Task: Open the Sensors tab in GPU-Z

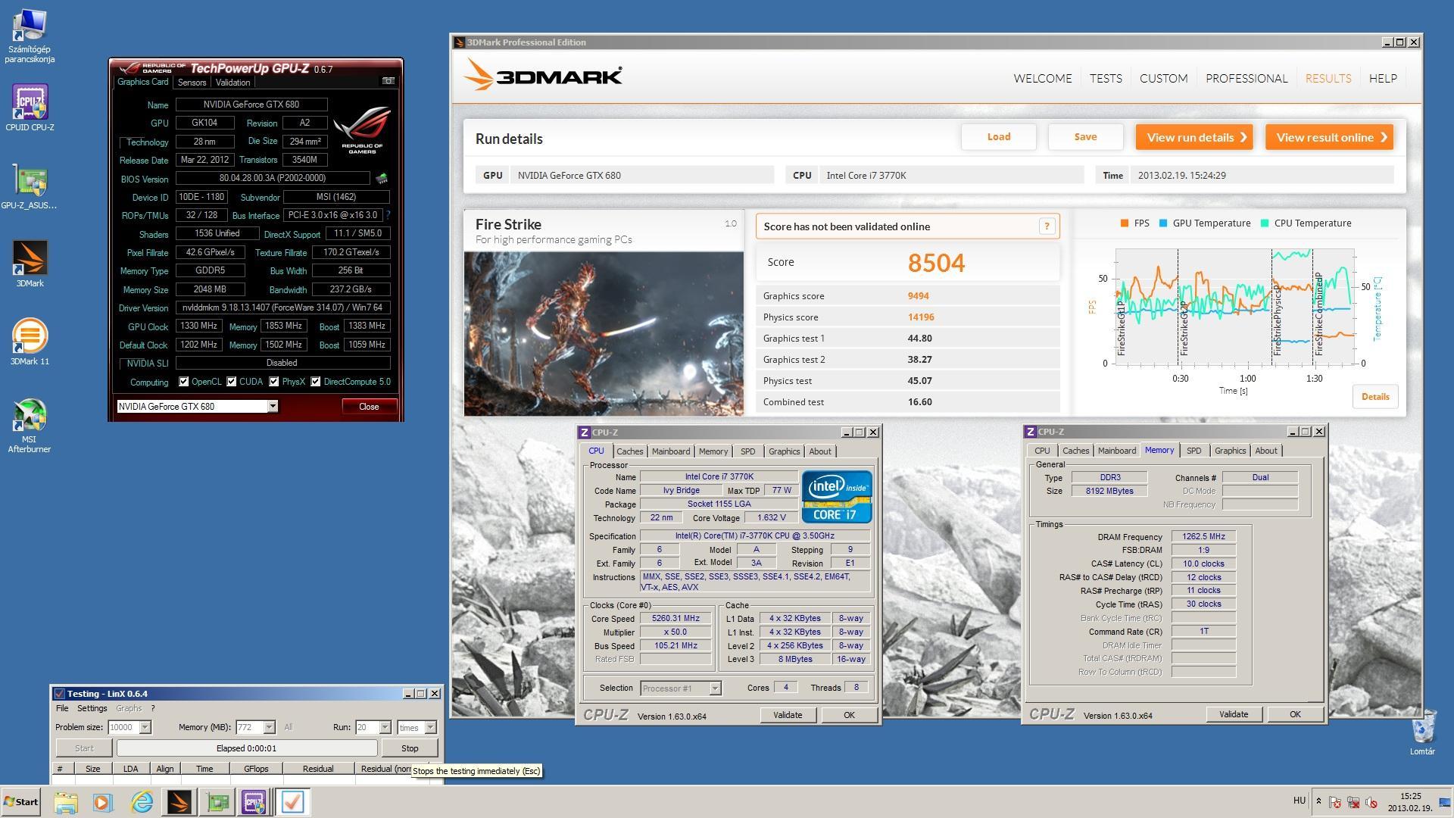Action: [192, 82]
